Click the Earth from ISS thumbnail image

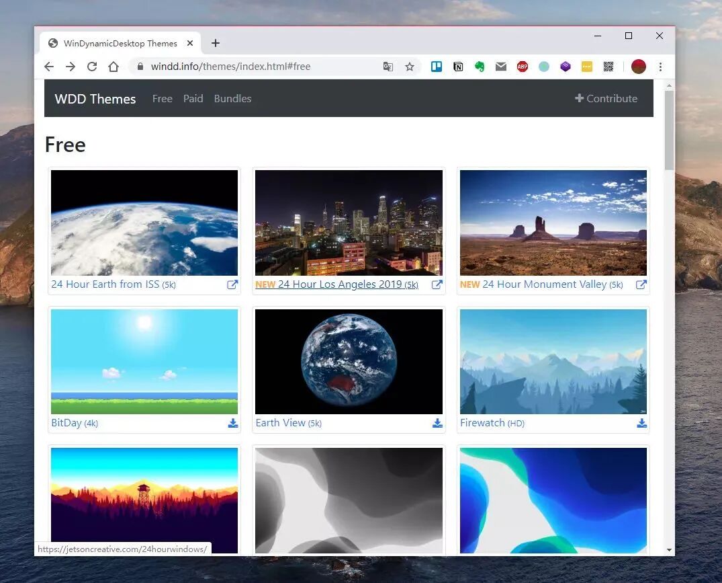[x=144, y=223]
